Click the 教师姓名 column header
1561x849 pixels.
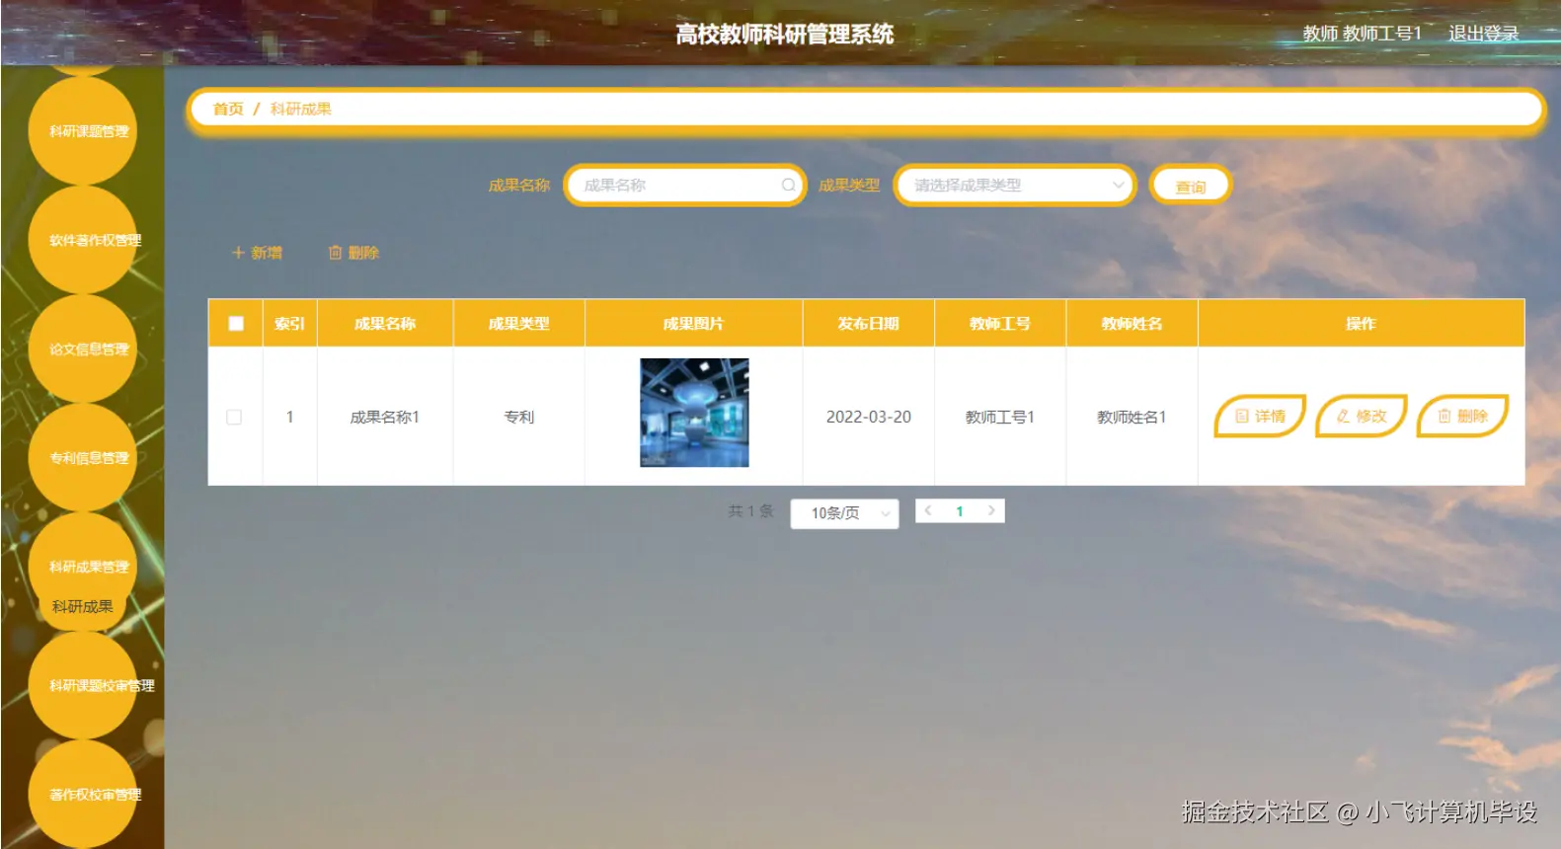click(1132, 324)
